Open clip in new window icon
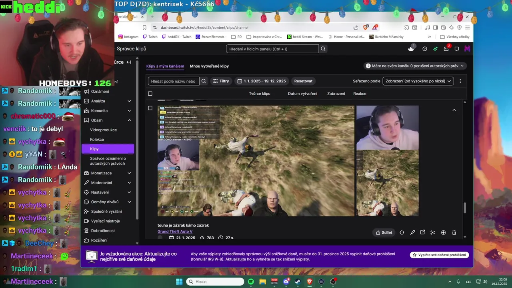512x288 pixels. tap(422, 232)
